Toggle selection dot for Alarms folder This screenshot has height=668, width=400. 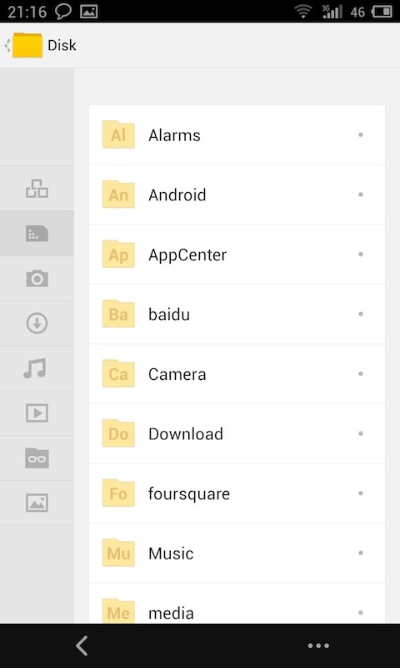361,134
